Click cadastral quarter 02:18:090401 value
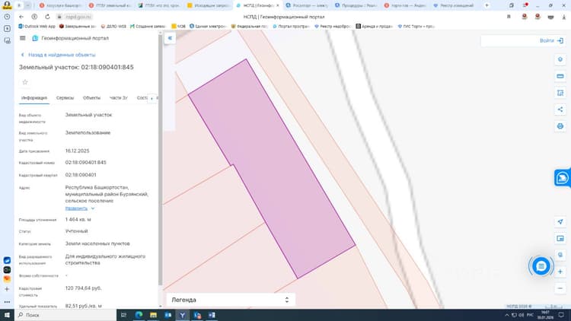 (81, 175)
